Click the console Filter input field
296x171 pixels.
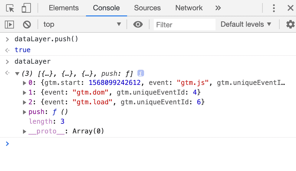coord(184,25)
